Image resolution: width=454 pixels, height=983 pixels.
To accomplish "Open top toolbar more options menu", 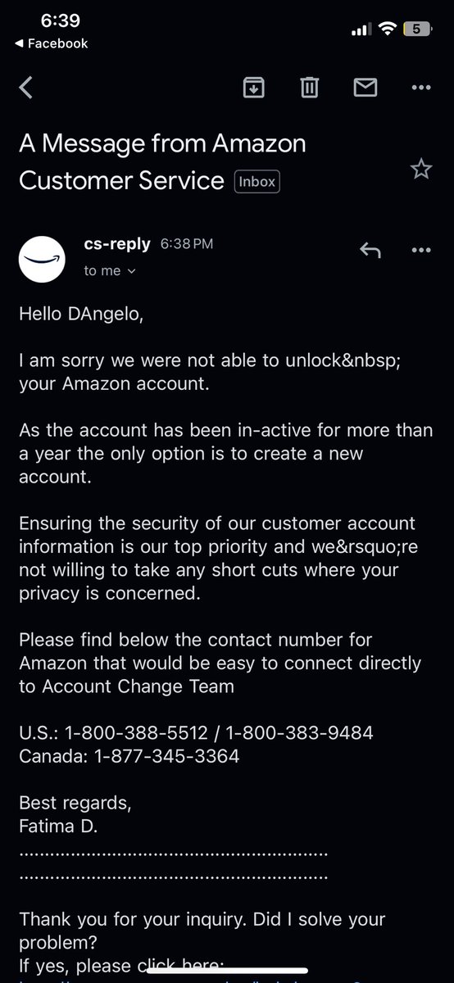I will coord(420,87).
